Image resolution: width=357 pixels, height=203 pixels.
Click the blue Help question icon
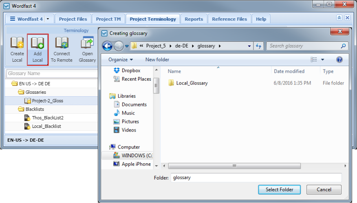click(x=339, y=60)
